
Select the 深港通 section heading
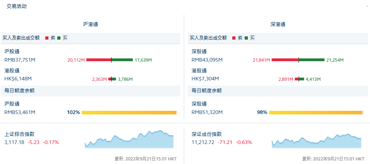tap(278, 24)
